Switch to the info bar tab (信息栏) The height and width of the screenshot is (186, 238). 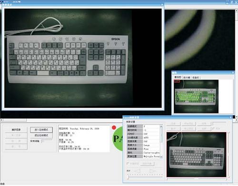pos(196,77)
